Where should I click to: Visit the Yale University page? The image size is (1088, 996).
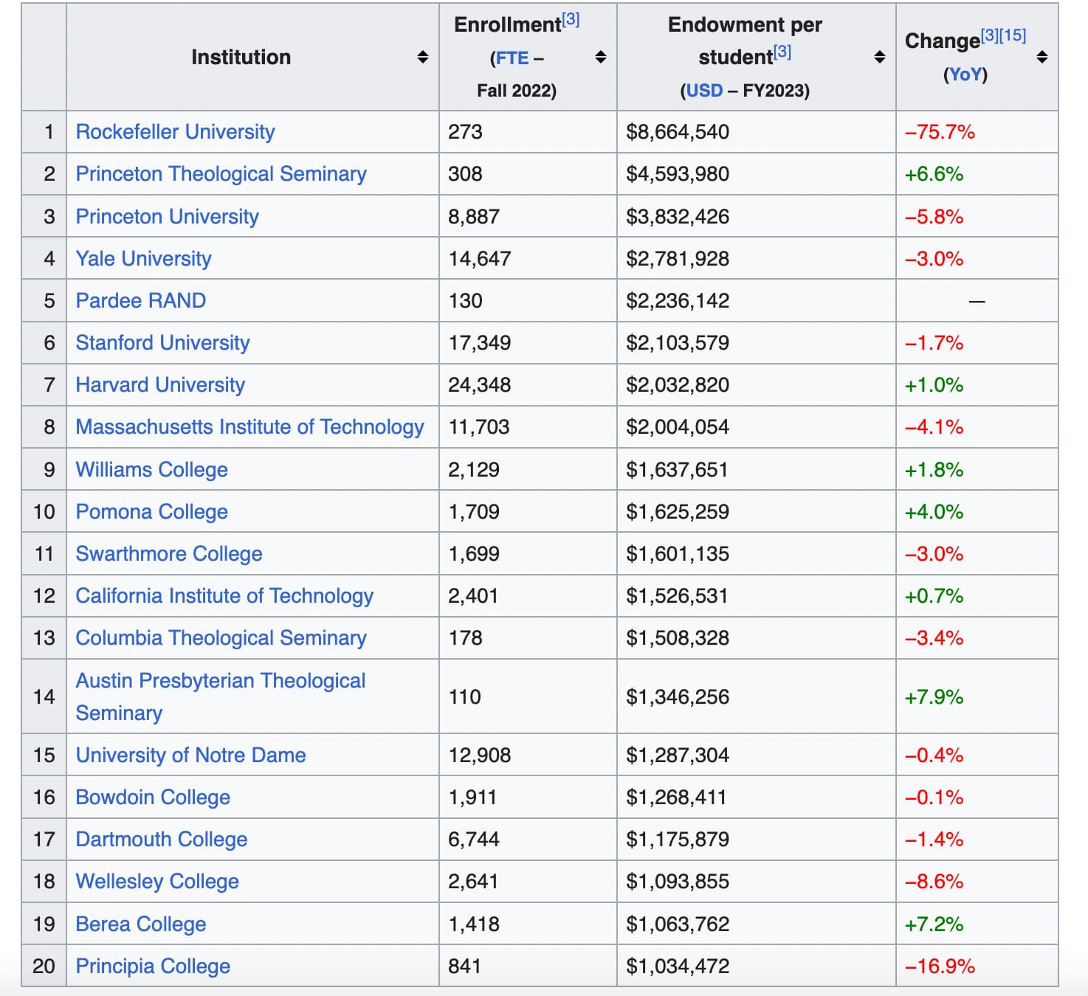pos(143,259)
